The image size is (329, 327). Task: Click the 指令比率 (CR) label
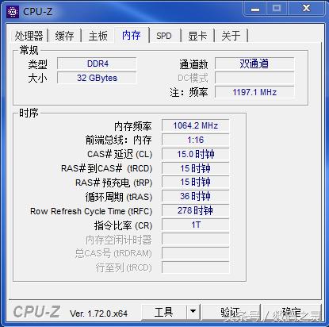point(123,225)
